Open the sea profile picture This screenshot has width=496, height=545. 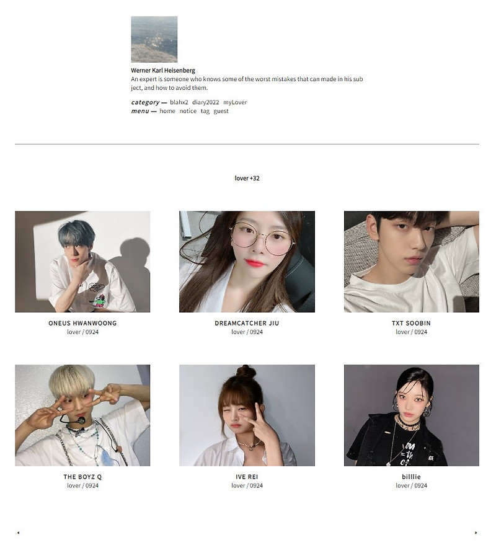154,39
